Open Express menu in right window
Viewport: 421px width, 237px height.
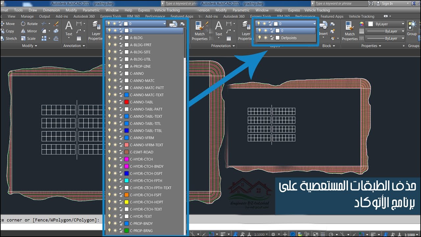[x=294, y=10]
